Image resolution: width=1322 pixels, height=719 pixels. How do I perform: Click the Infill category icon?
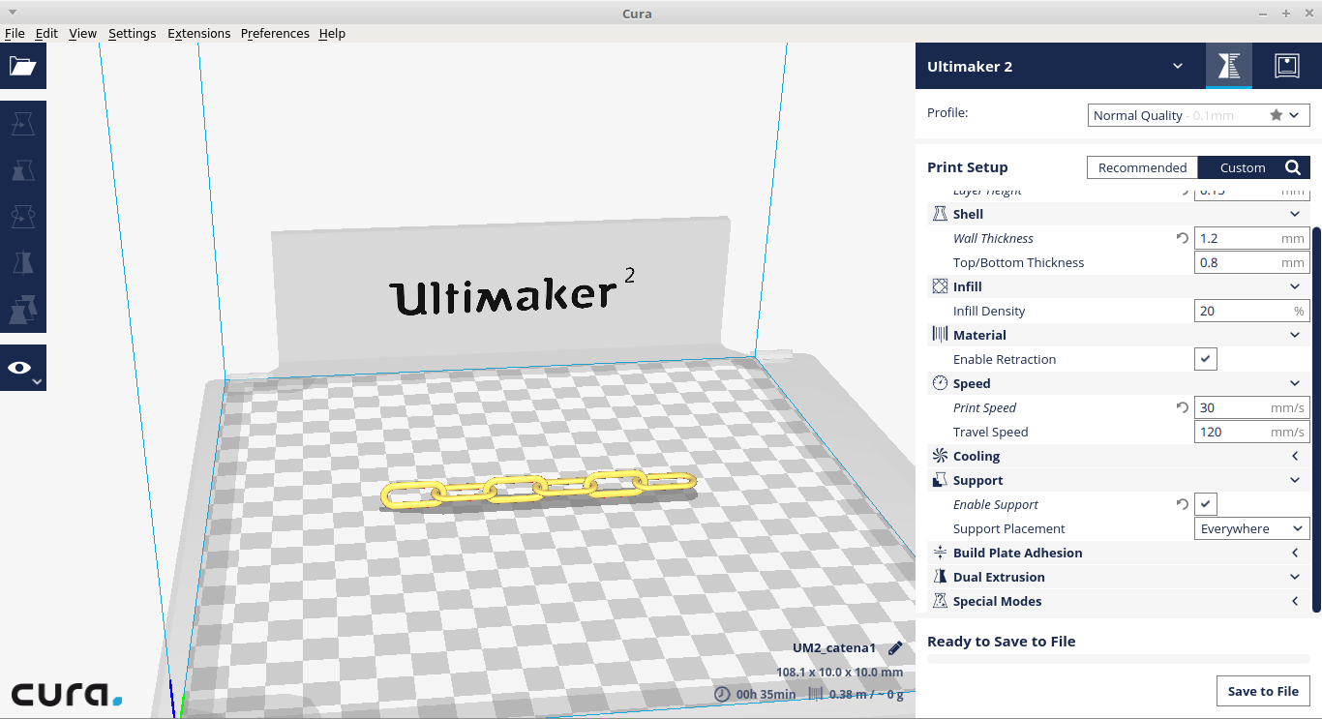(x=940, y=286)
